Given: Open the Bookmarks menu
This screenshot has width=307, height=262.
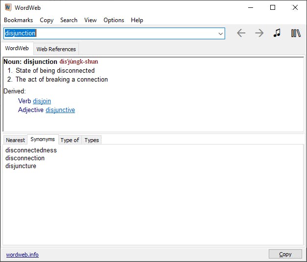Looking at the screenshot, I should 19,20.
